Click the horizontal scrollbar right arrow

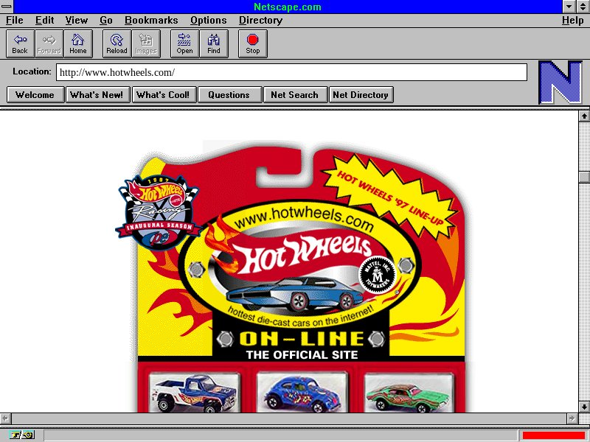click(x=572, y=418)
